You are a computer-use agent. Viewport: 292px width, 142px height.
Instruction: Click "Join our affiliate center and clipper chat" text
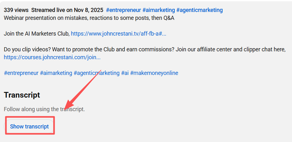coord(230,49)
